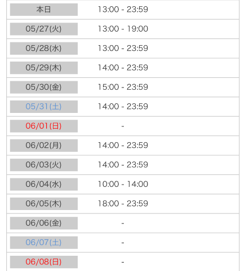Viewport: 245px width, 271px height.
Task: Select the 05/29(木) date cell
Action: click(x=44, y=68)
